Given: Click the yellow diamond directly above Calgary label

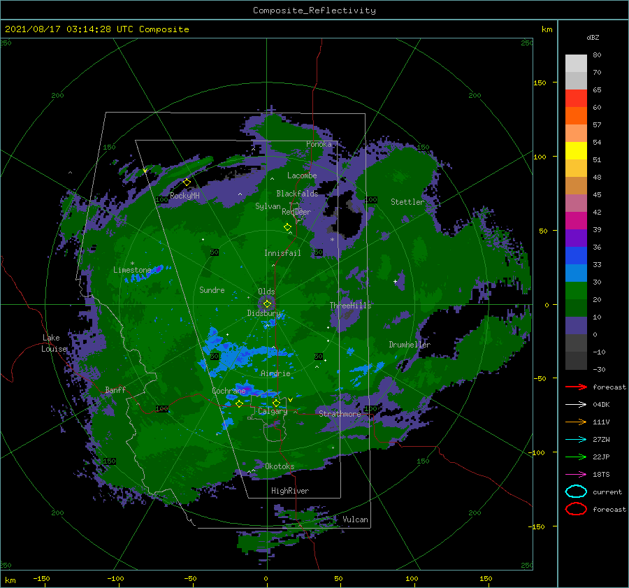Looking at the screenshot, I should click(276, 403).
